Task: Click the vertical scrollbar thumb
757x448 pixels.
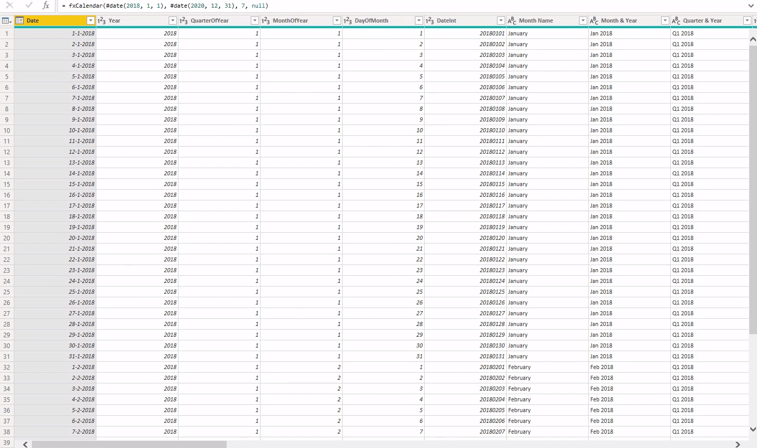Action: click(753, 190)
